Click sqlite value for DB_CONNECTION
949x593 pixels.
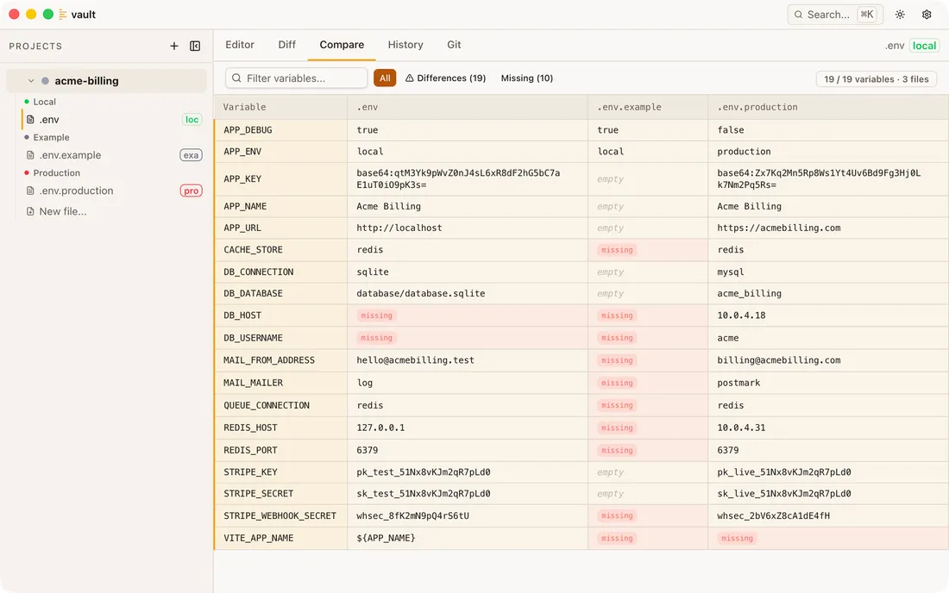[x=373, y=272]
